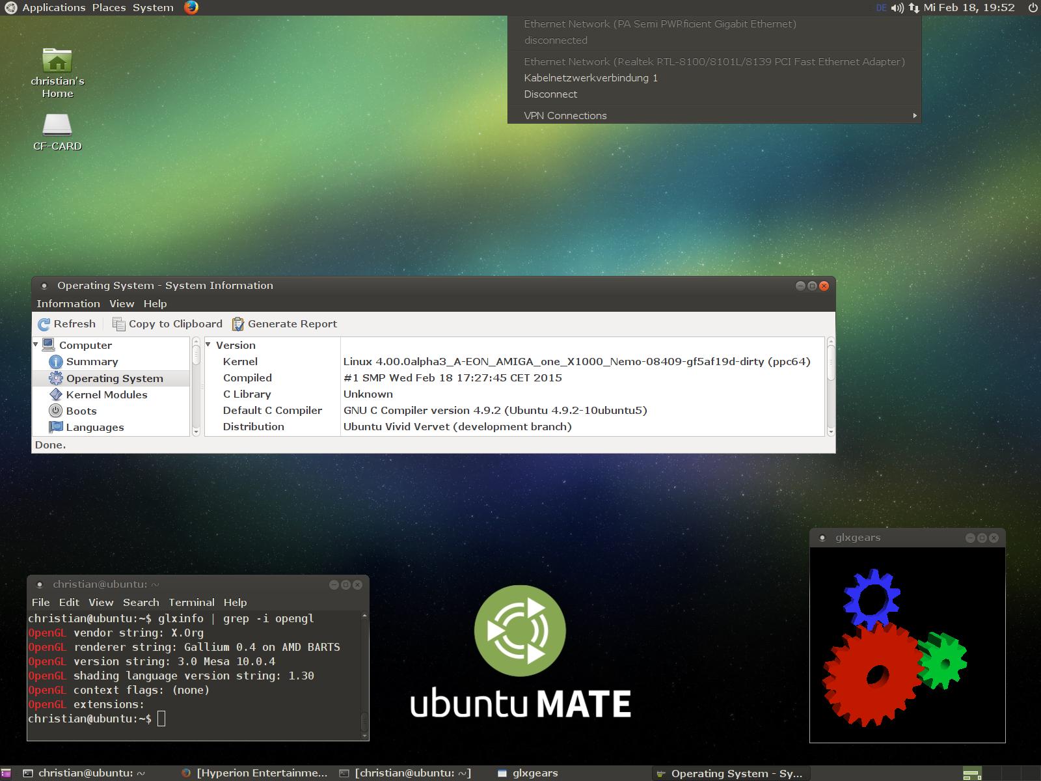The image size is (1041, 781).
Task: Select Summary in the Computer tree
Action: pos(92,362)
